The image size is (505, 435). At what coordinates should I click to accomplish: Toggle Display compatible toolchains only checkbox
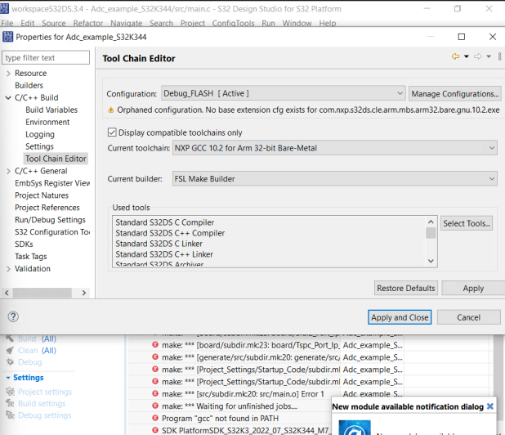112,132
